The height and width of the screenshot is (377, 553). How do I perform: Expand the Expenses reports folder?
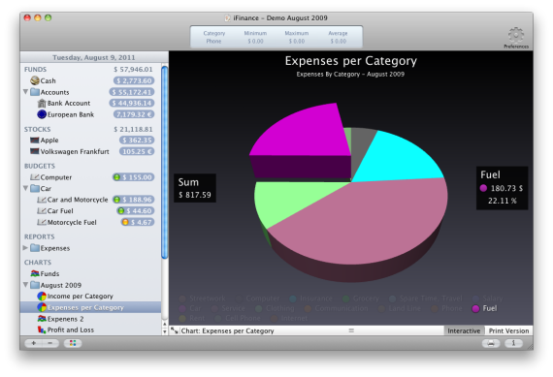coord(25,248)
